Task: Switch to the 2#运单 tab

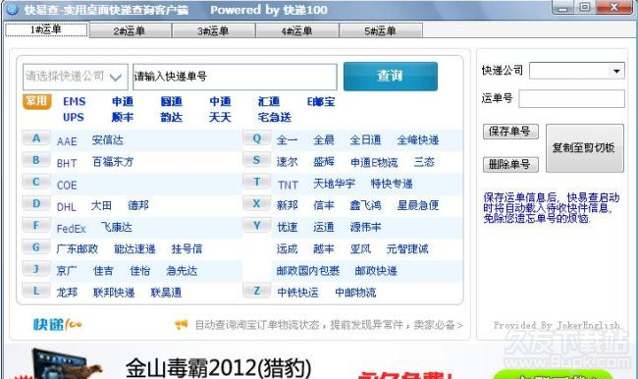Action: [130, 31]
